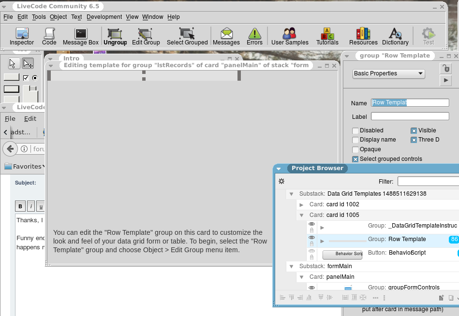This screenshot has height=316, width=459.
Task: Toggle the Opaque checkbox
Action: pos(355,149)
